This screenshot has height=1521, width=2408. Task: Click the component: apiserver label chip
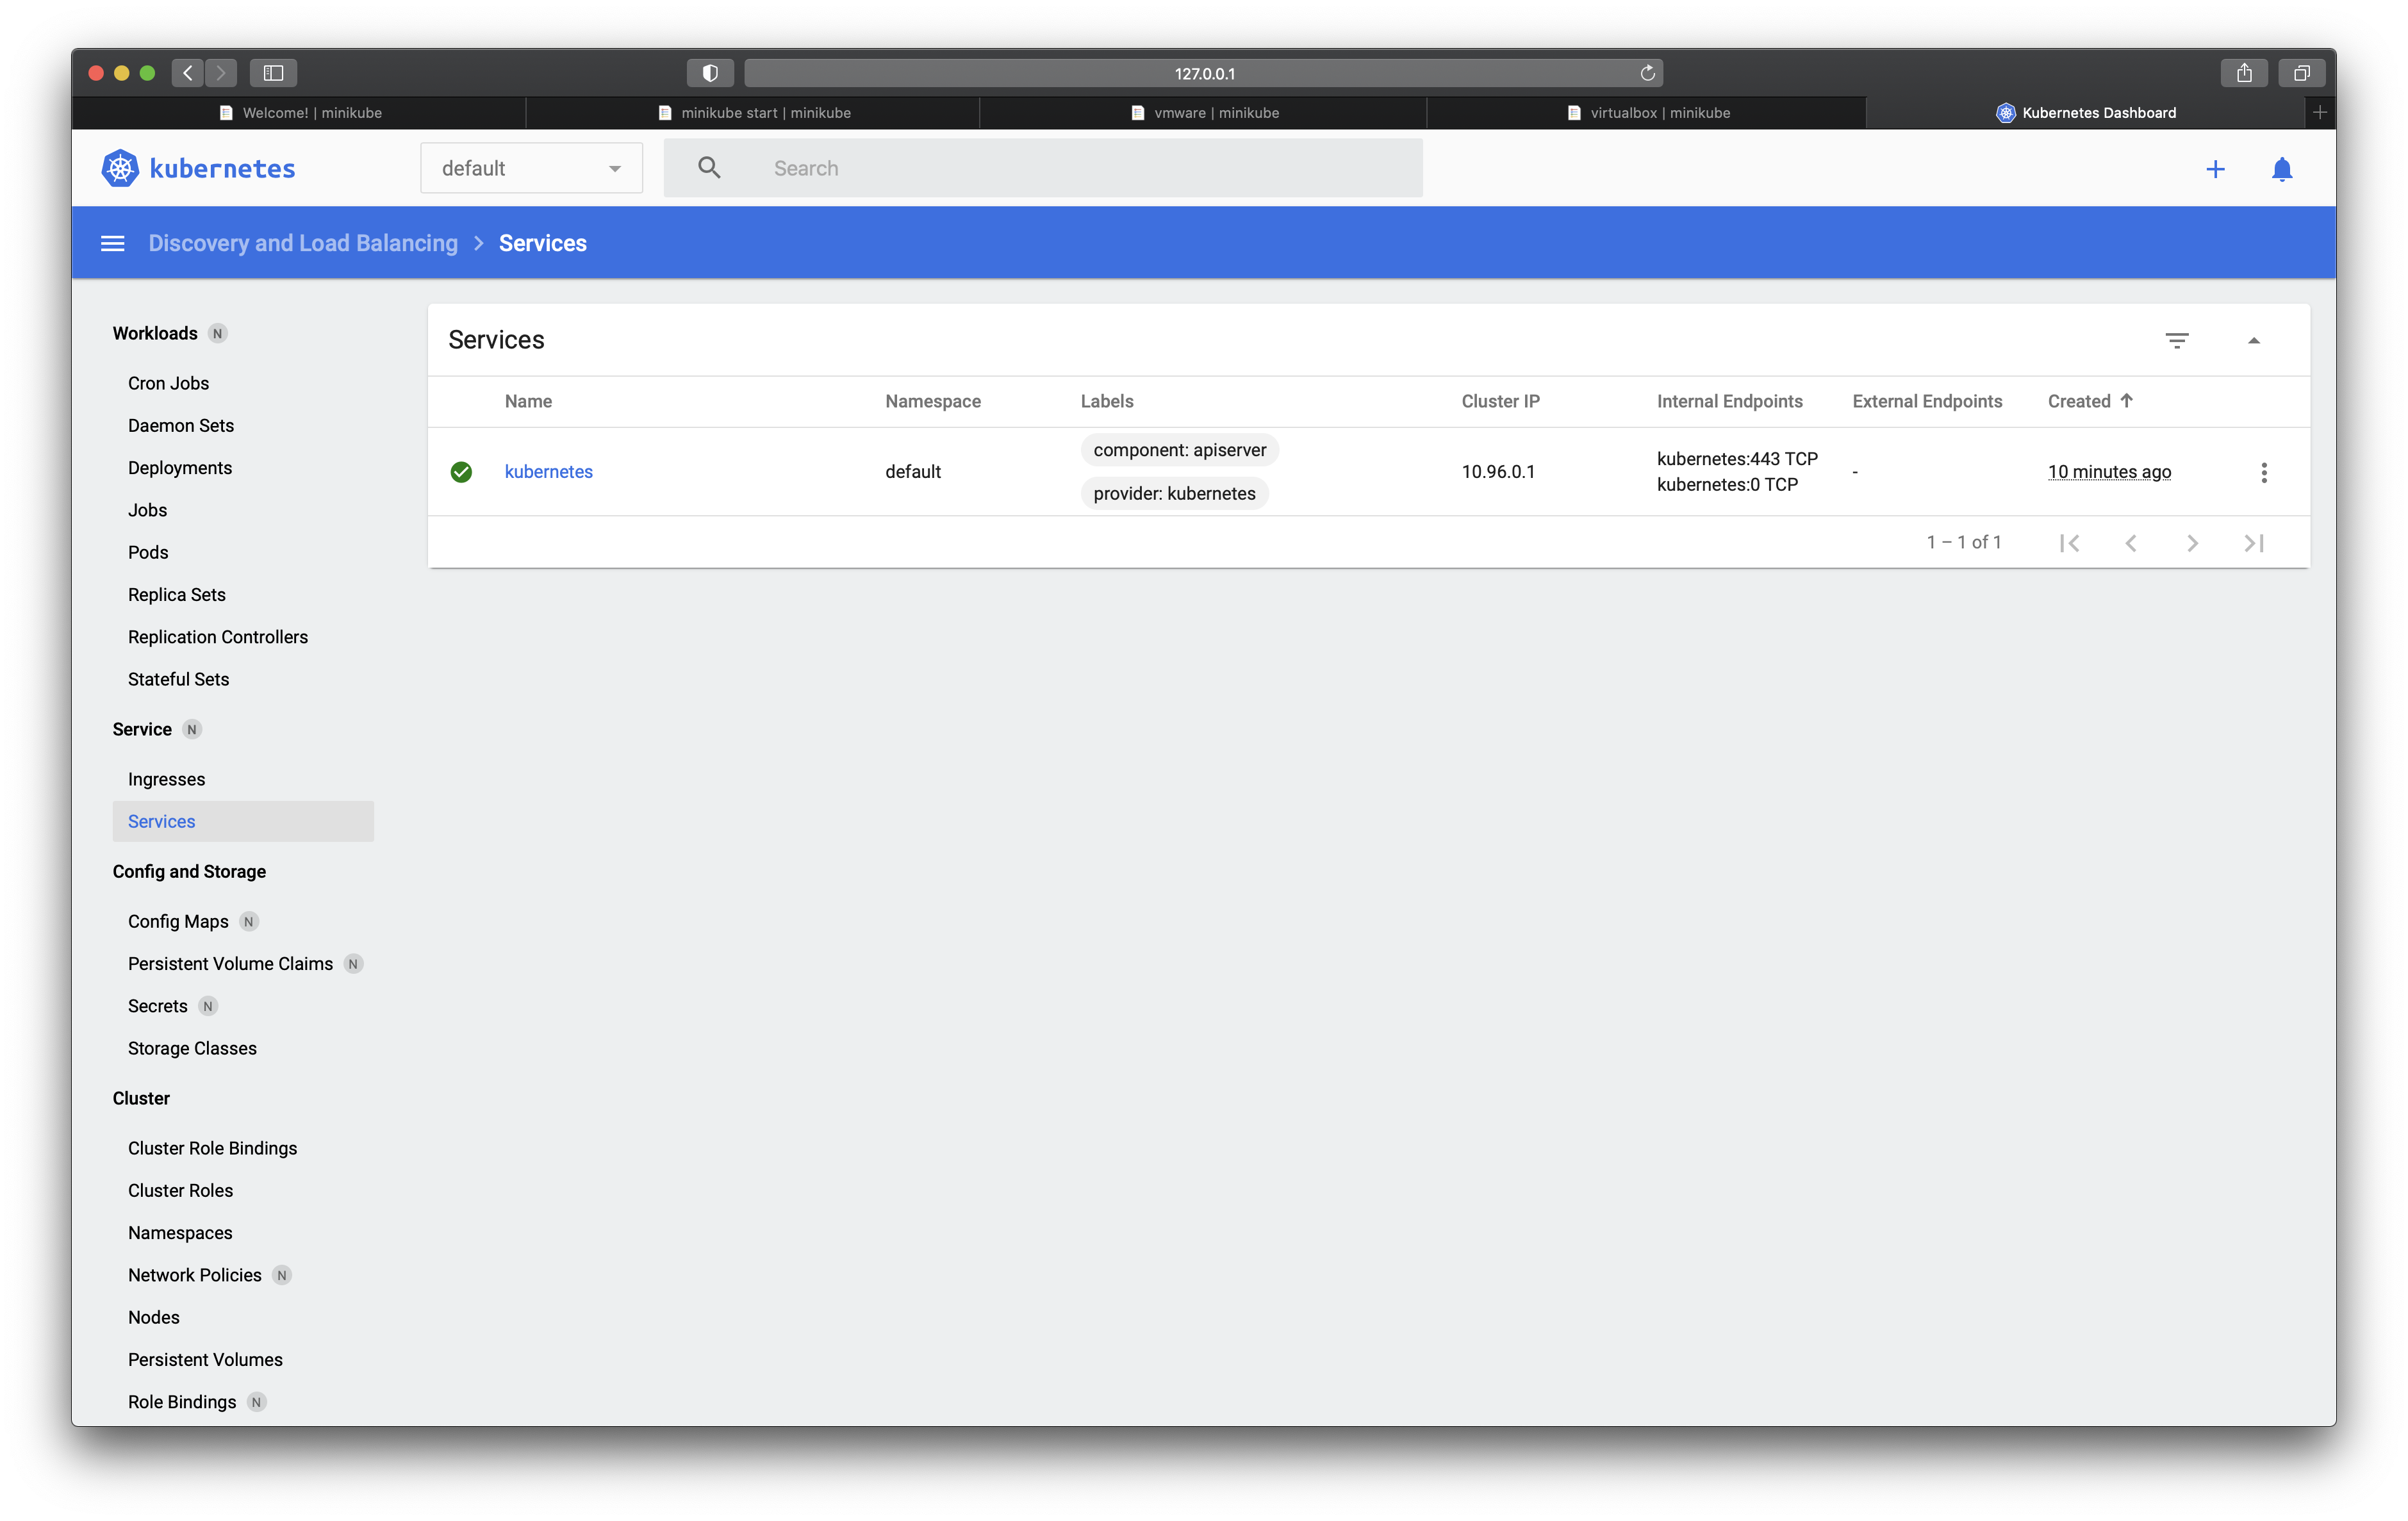pyautogui.click(x=1179, y=450)
